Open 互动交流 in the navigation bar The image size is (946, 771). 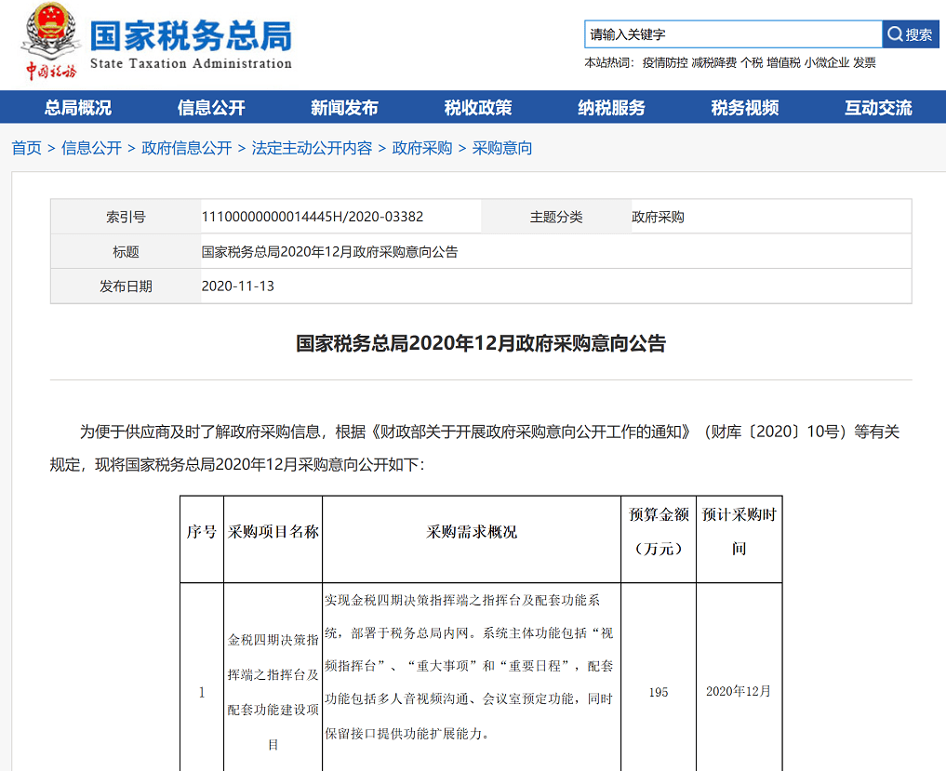point(878,108)
